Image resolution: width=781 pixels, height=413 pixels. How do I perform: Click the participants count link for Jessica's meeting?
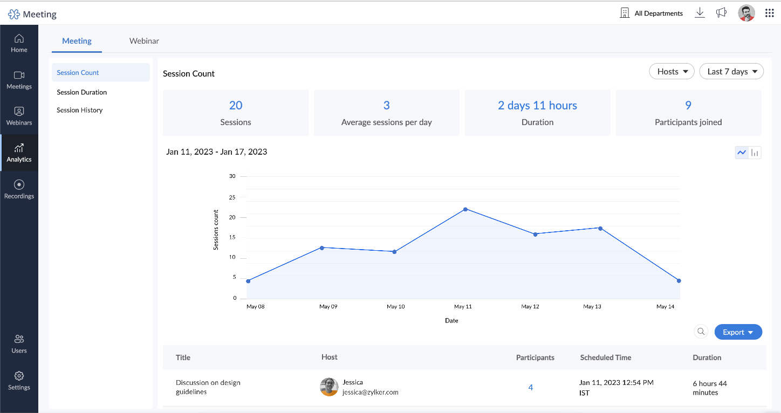point(530,387)
